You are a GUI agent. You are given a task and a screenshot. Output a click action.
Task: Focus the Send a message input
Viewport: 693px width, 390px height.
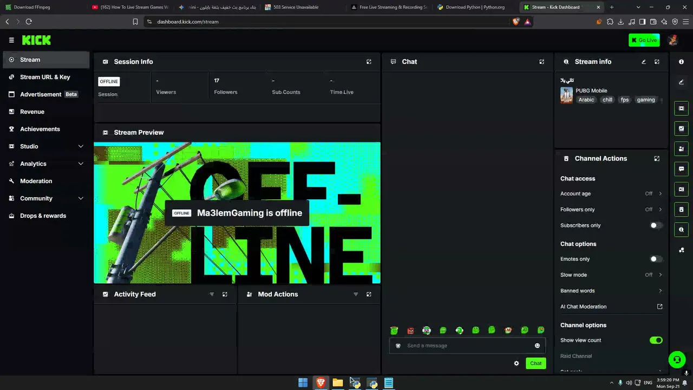point(467,346)
